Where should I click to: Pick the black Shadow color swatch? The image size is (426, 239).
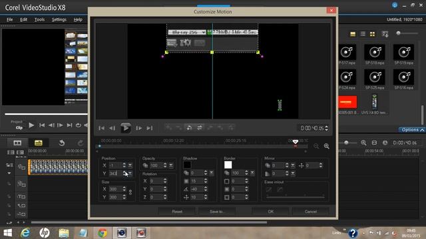tap(187, 165)
